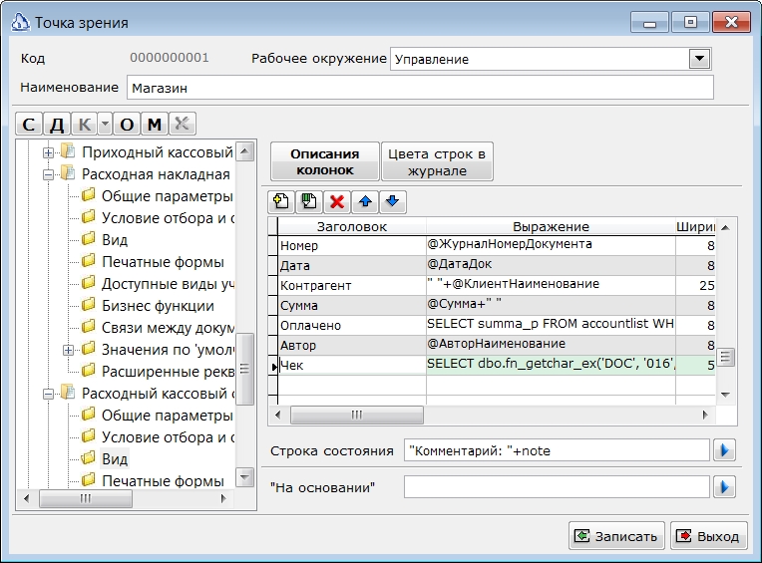Open expression editor for "На основании"
The width and height of the screenshot is (762, 563).
[724, 487]
